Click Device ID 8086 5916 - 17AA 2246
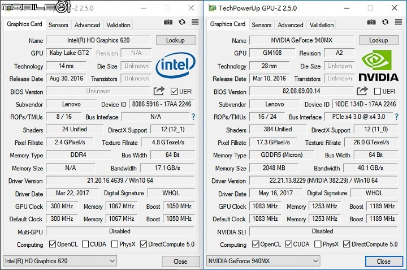Screen dimensions: 407x270 pos(162,104)
